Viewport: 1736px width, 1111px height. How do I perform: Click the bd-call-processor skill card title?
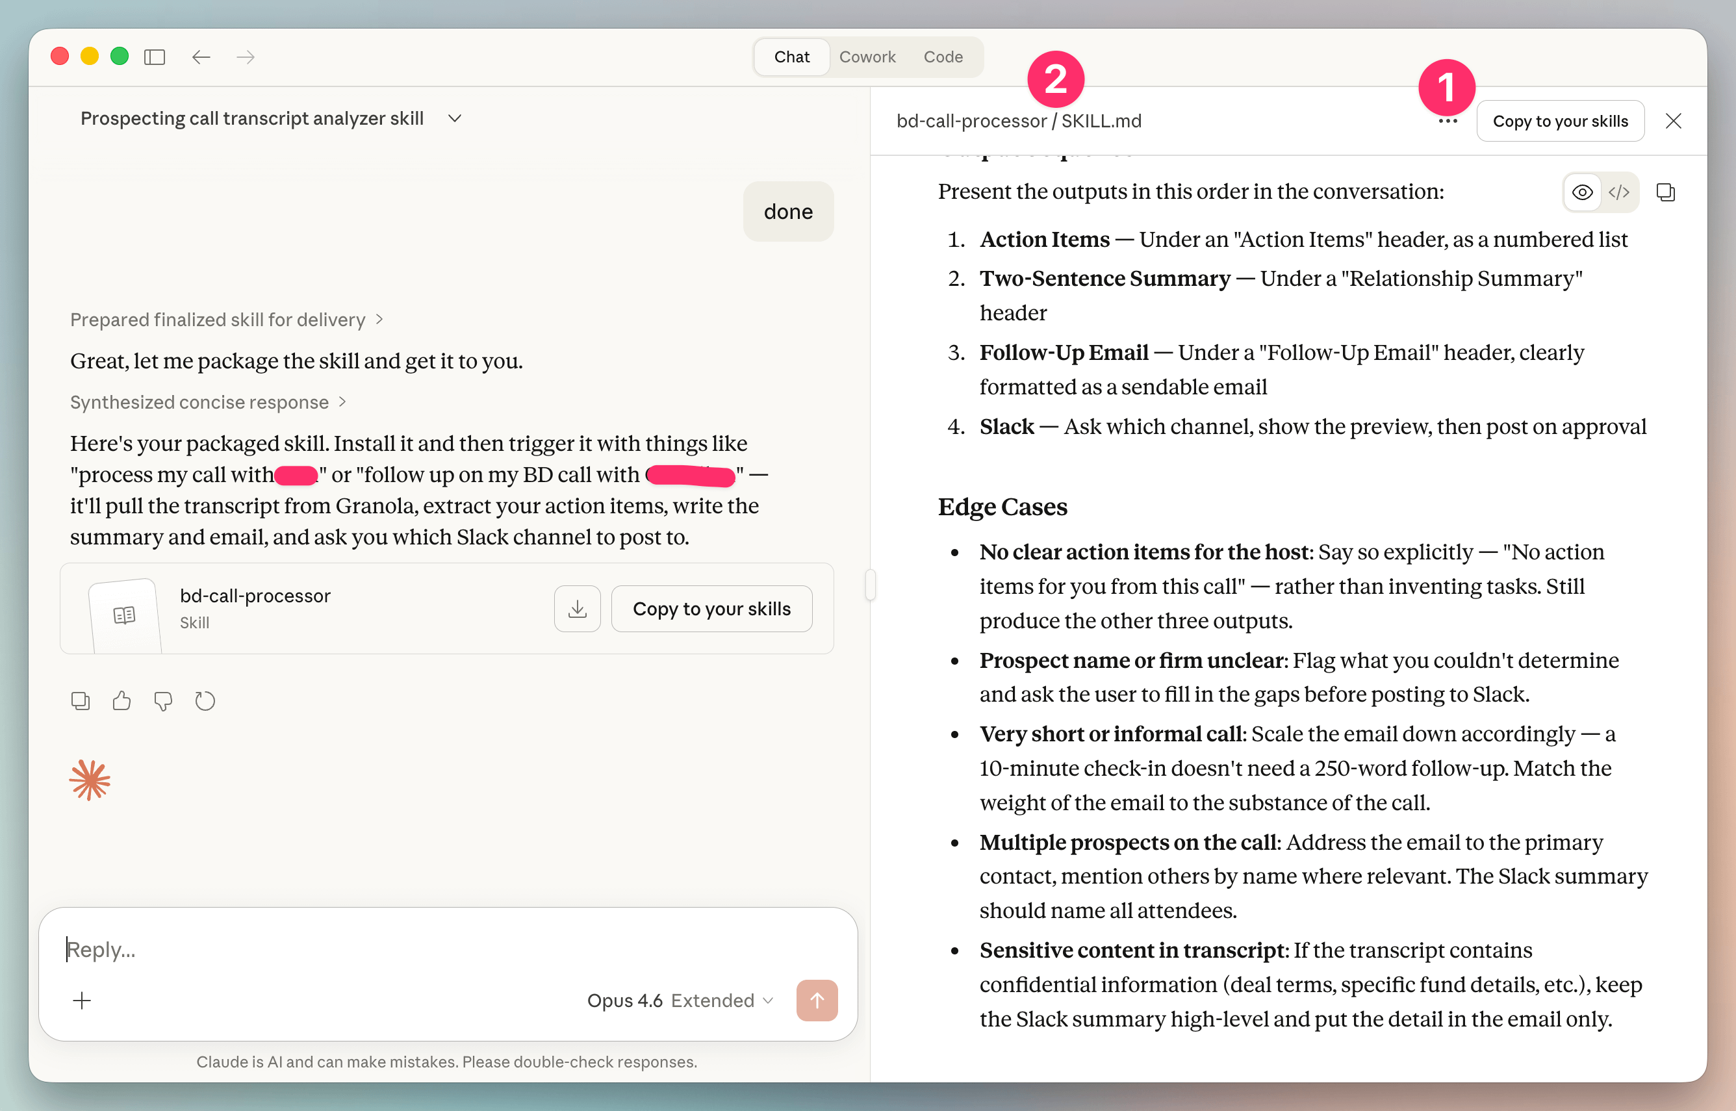[255, 595]
